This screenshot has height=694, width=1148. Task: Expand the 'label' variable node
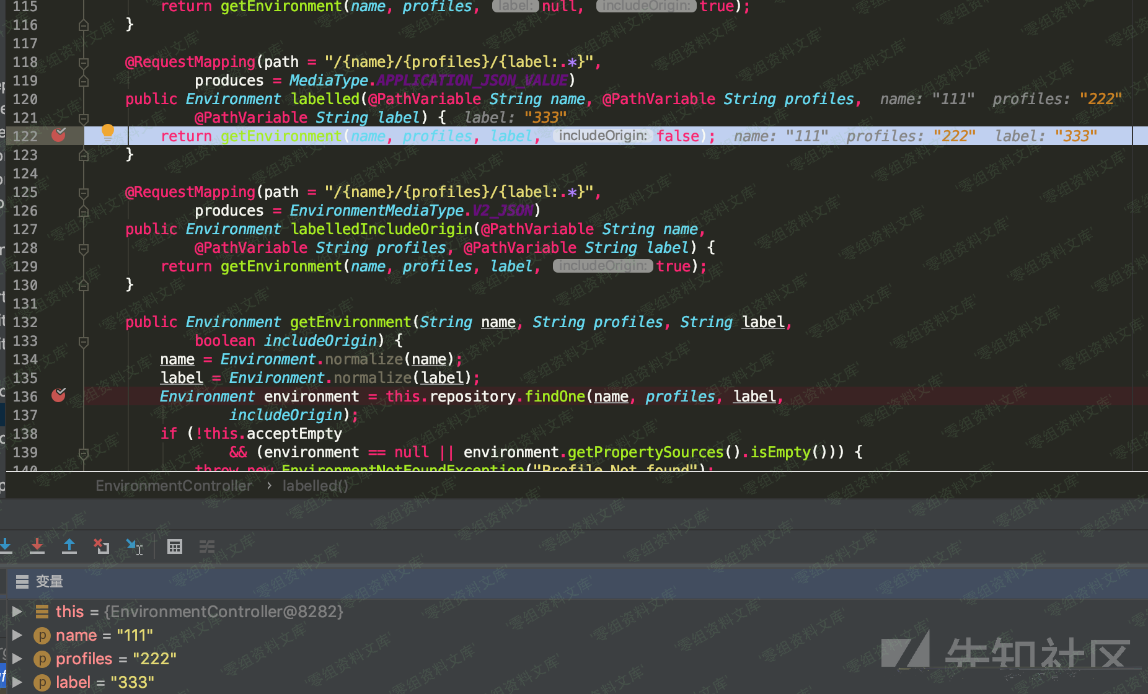[17, 682]
